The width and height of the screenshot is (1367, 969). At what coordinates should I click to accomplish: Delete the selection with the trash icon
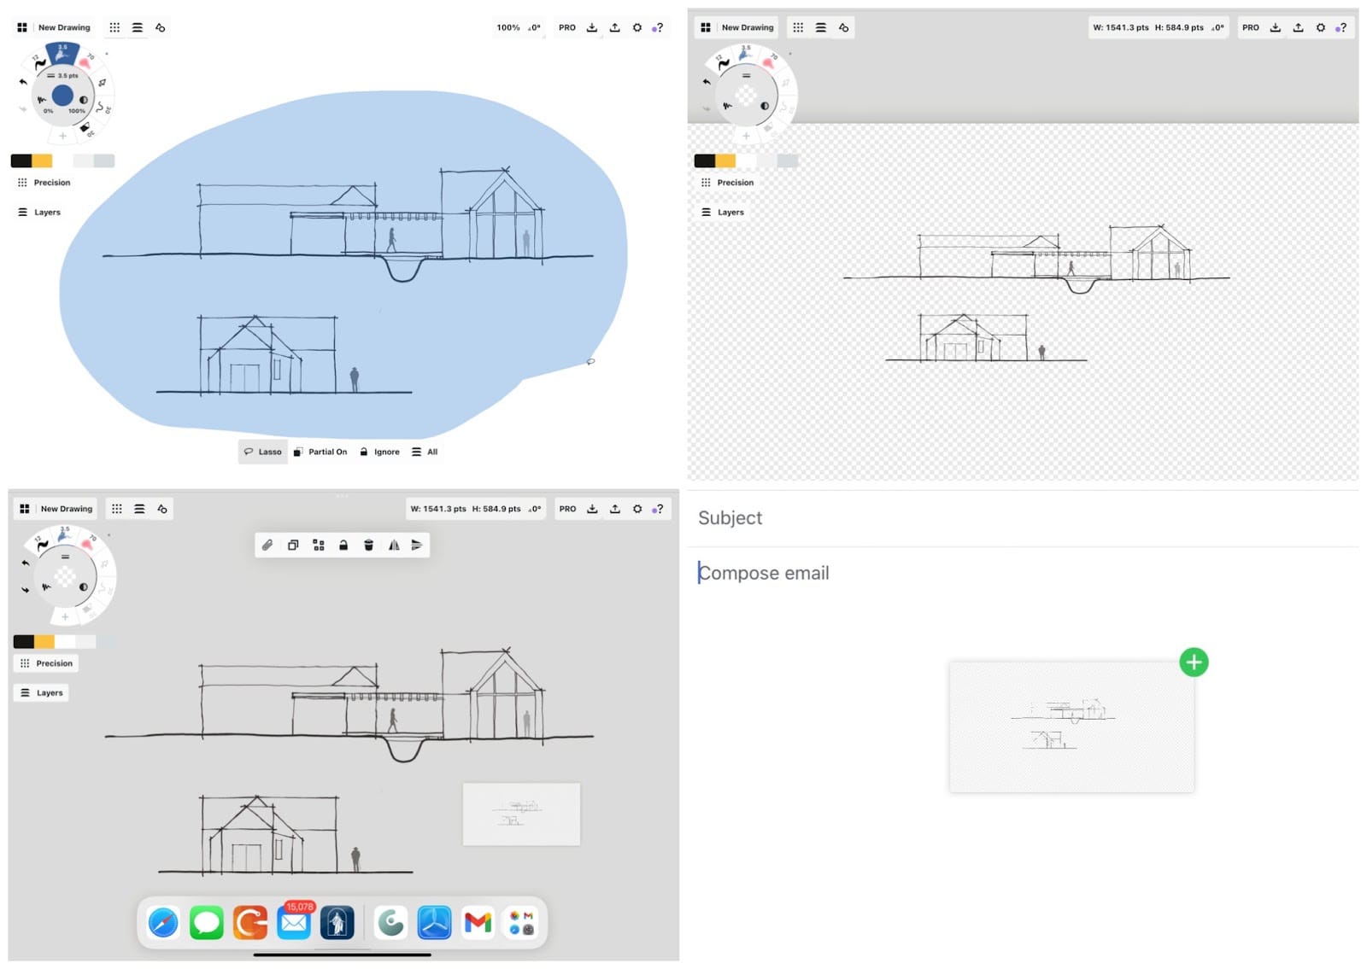click(x=368, y=545)
